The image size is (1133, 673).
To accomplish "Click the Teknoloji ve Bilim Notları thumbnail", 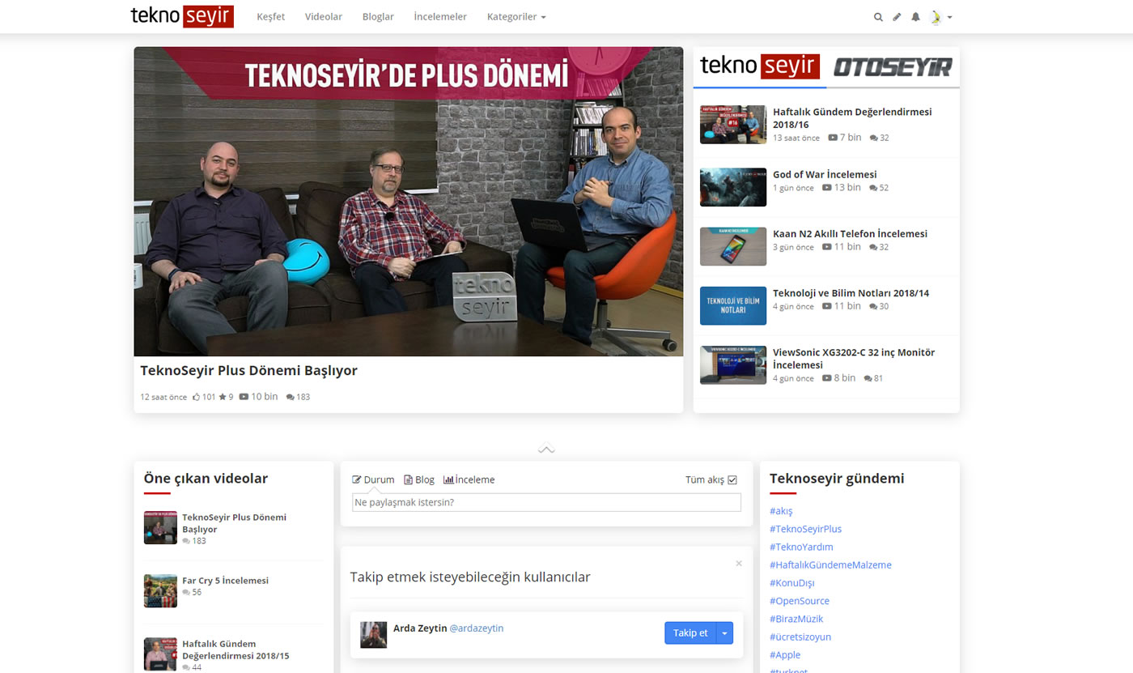I will [x=733, y=306].
